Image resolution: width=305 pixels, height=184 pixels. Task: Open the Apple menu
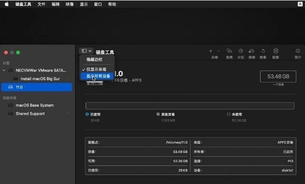(x=6, y=4)
